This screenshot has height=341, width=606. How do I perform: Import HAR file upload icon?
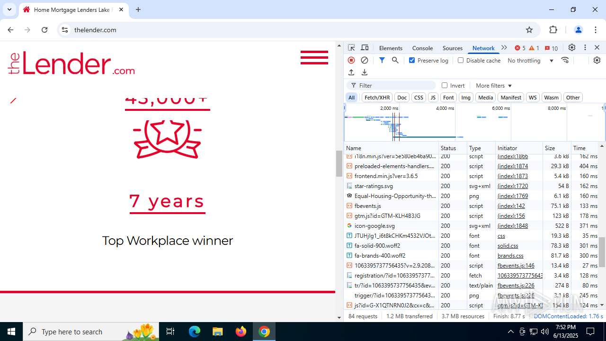tap(351, 72)
